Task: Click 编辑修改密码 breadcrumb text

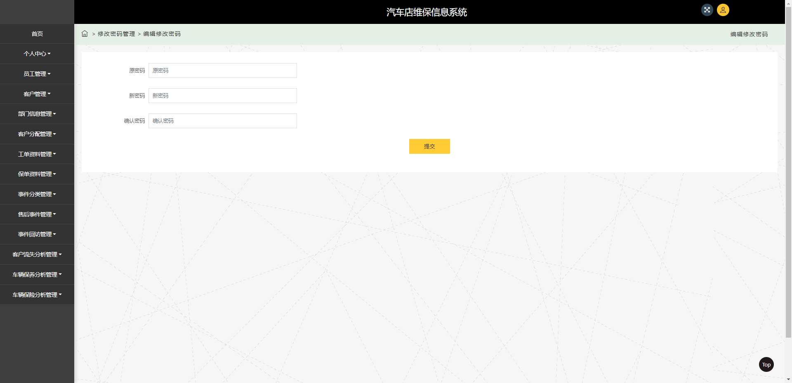Action: [162, 34]
